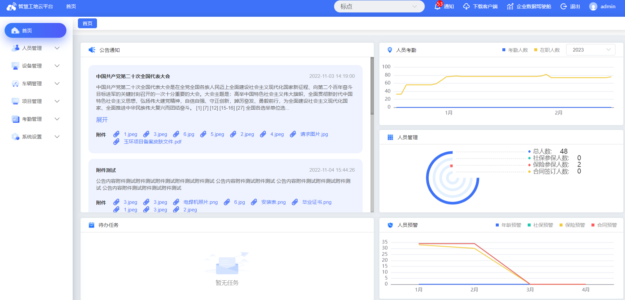Click paperclip icon beside 请求图片.jpg
The height and width of the screenshot is (300, 625).
tap(293, 134)
